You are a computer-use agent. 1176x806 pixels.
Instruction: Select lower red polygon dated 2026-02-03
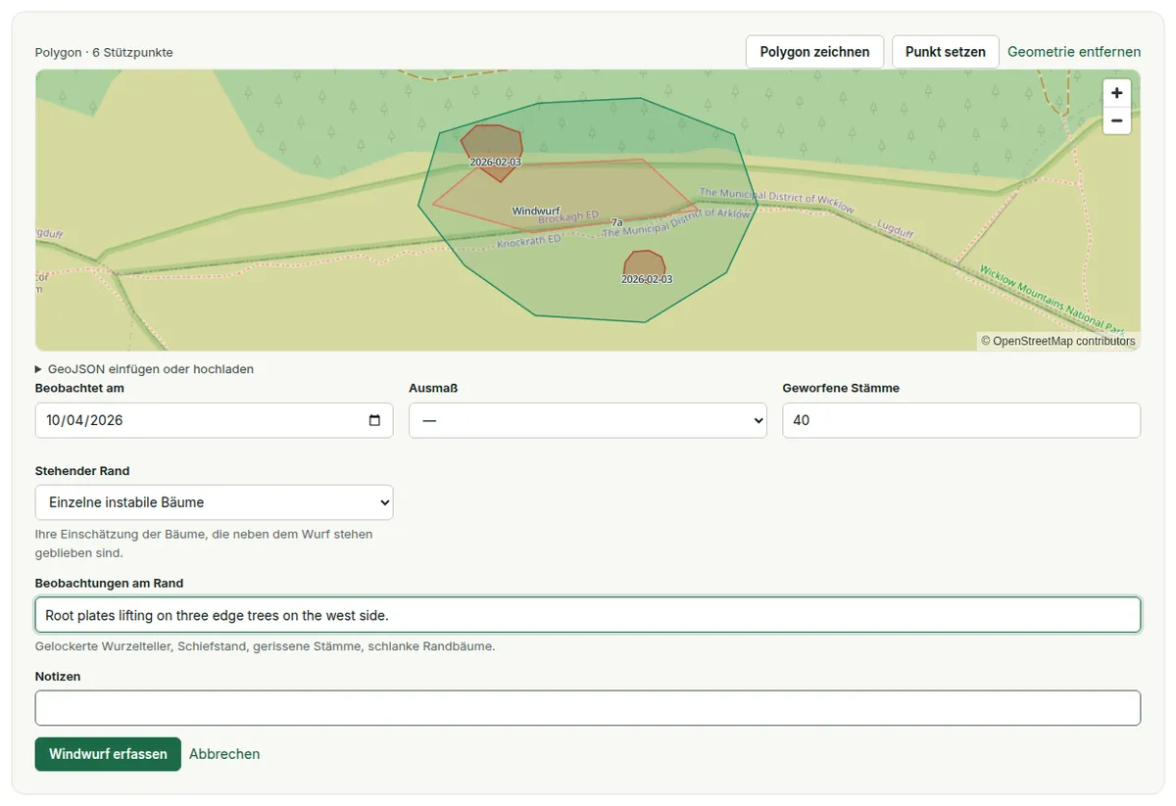(x=645, y=263)
